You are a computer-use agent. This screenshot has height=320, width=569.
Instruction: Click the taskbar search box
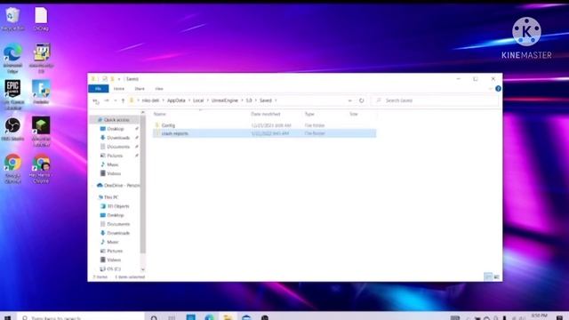82,317
